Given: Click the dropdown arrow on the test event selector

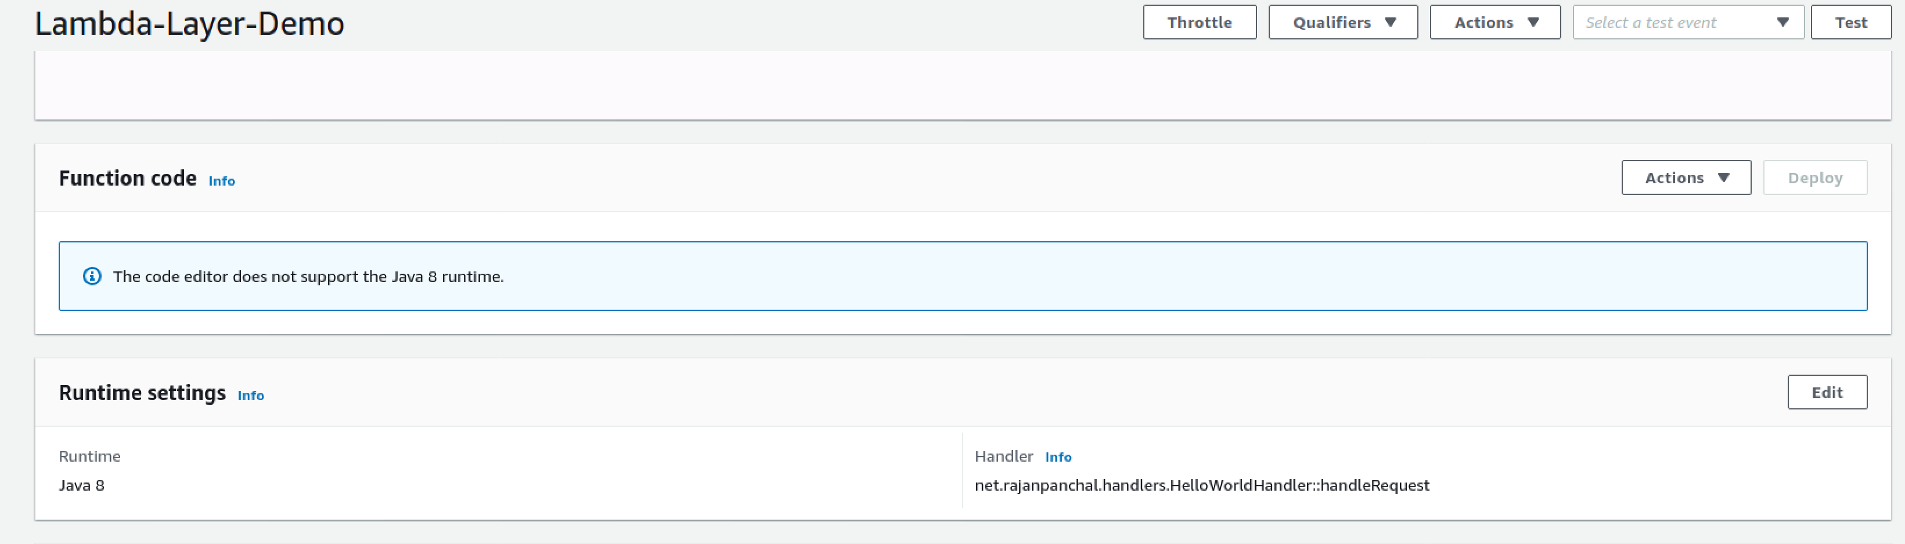Looking at the screenshot, I should (1784, 22).
